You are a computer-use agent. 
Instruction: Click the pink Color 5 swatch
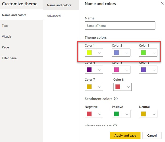pos(116,70)
